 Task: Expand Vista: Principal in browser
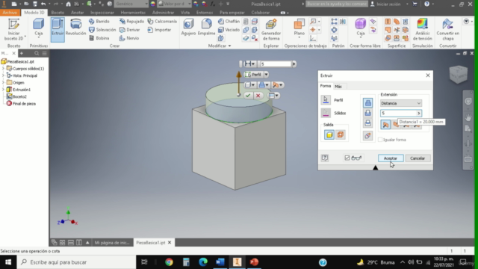tap(3, 75)
